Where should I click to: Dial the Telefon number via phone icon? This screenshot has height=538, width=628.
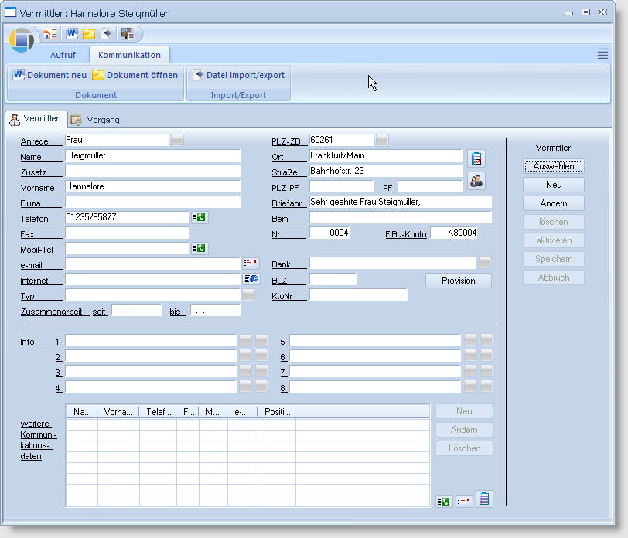point(200,218)
